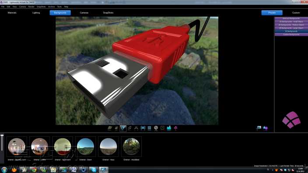Open the Windows Start menu
This screenshot has width=308, height=173.
tap(4, 170)
